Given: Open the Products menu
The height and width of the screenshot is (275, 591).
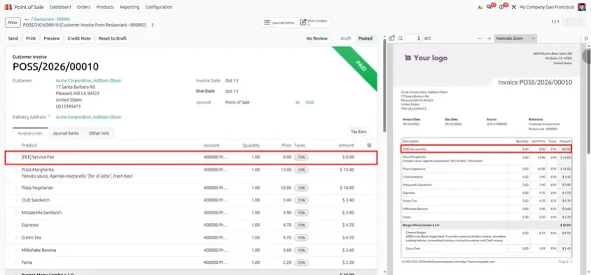Looking at the screenshot, I should (105, 7).
